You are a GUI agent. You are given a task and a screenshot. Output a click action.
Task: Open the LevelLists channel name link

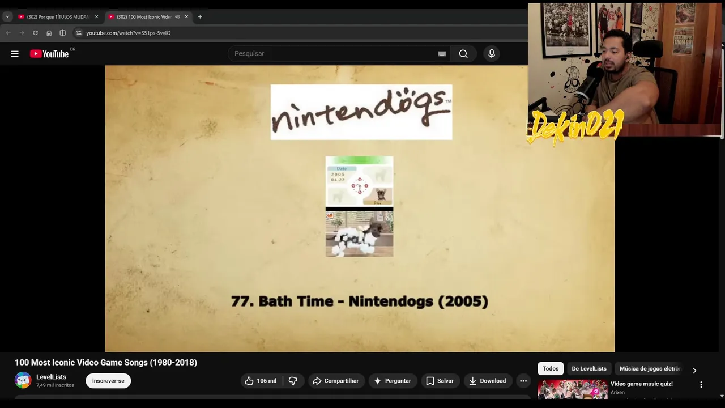[51, 377]
